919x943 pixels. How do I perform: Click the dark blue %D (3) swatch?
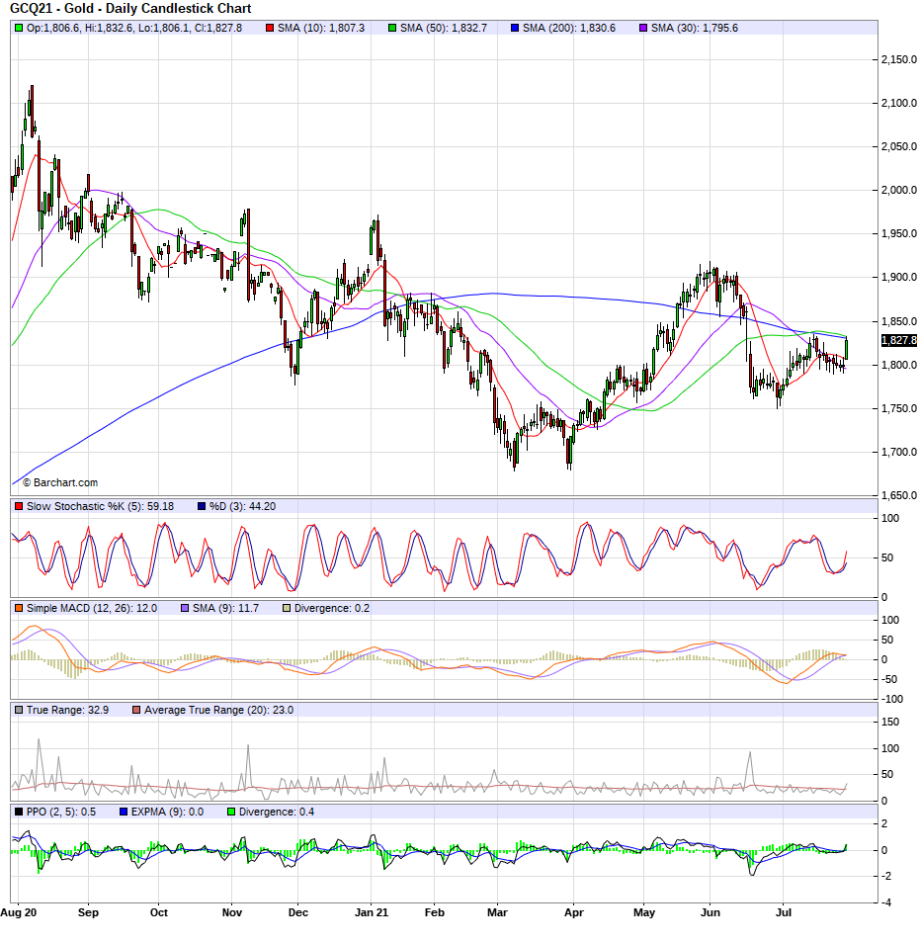[202, 506]
